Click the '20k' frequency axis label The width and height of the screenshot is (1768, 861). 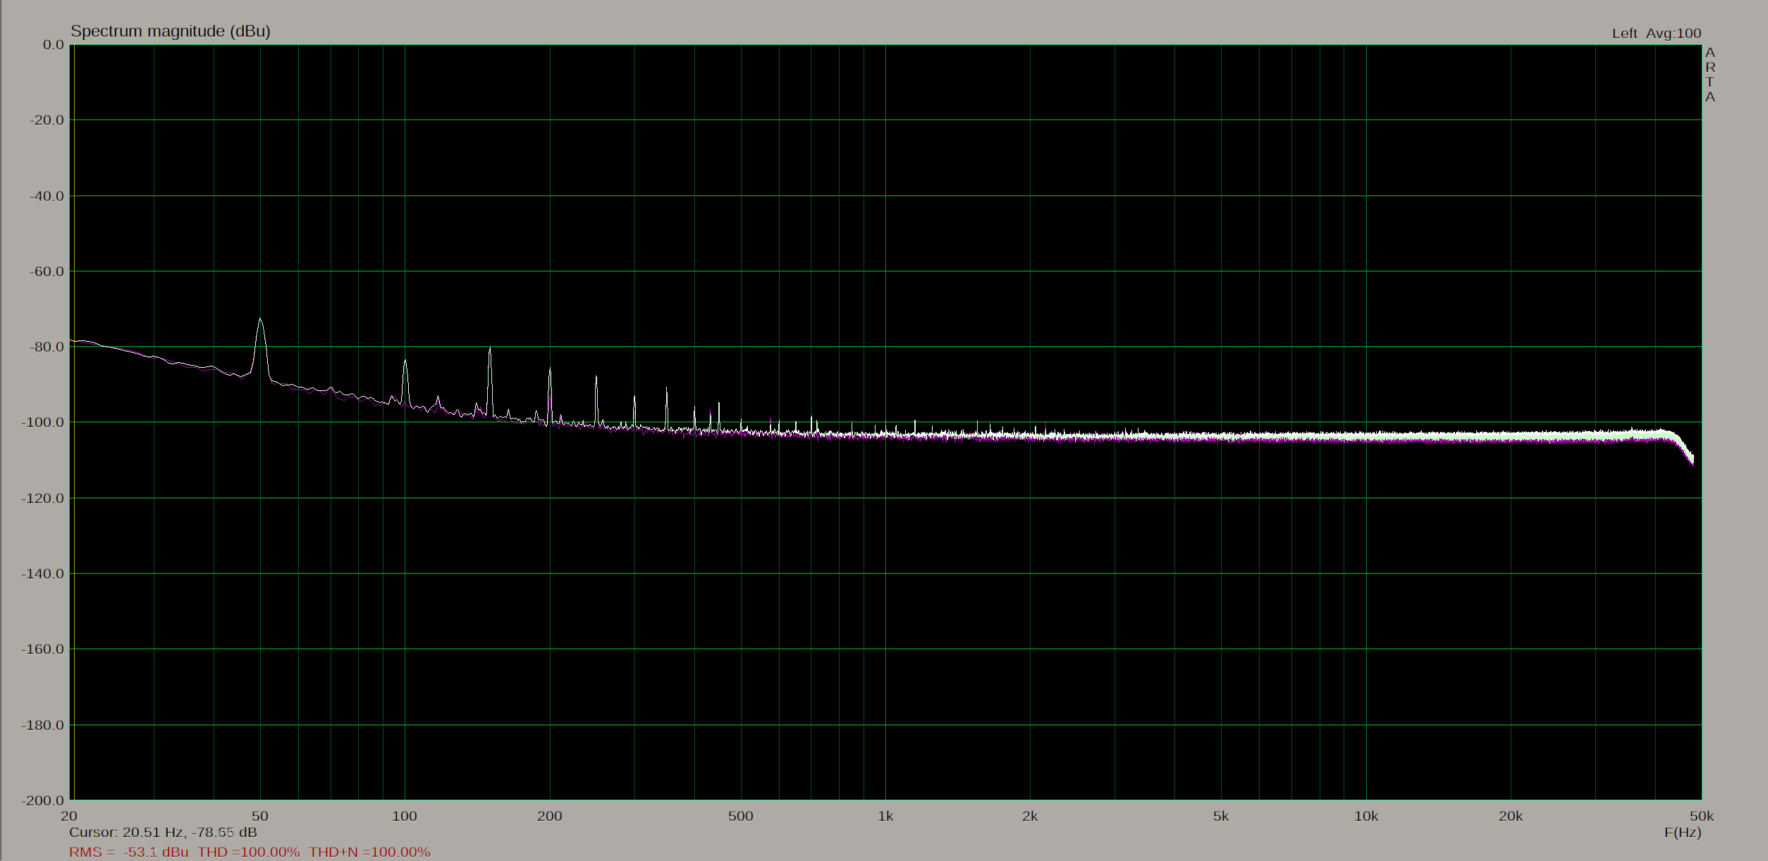[1511, 816]
